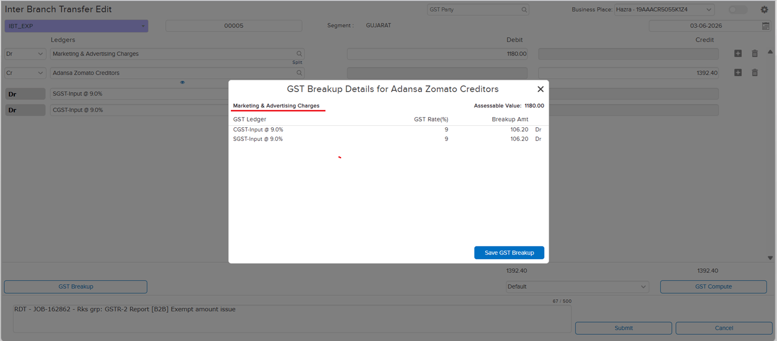Screen dimensions: 777x341
Task: Open the IBT_EXP voucher type dropdown
Action: 76,26
